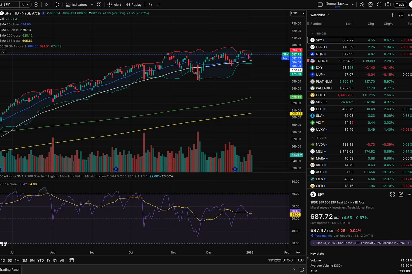412x274 pixels.
Task: Open chart settings hexagon icon
Action: (370, 5)
